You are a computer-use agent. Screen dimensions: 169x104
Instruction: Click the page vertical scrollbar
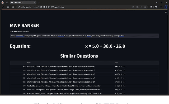click(168, 43)
